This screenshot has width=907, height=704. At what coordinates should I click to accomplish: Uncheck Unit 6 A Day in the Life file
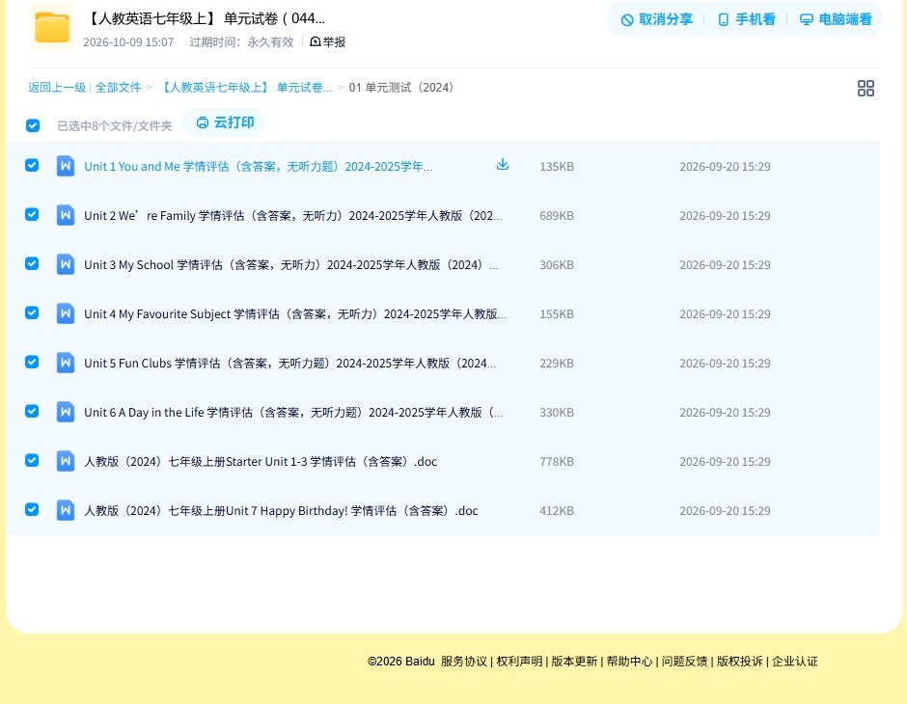(x=32, y=411)
